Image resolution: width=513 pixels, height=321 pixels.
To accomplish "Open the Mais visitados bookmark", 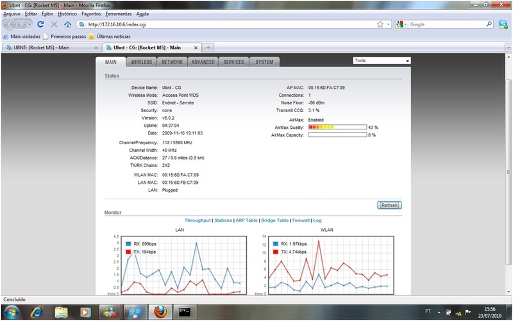I will [22, 37].
